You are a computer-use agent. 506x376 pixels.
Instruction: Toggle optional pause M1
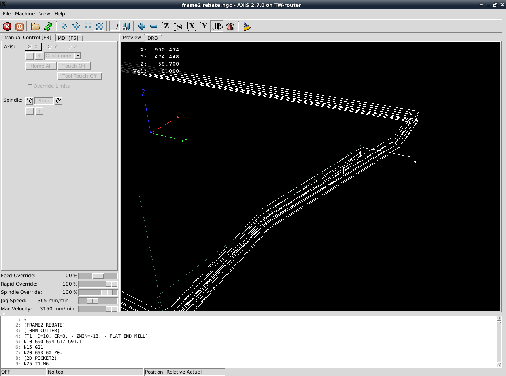(126, 26)
